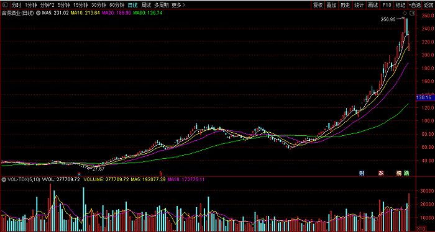Image resolution: width=435 pixels, height=232 pixels.
Task: Click the blue 130.15 price axis tag
Action: pos(425,97)
